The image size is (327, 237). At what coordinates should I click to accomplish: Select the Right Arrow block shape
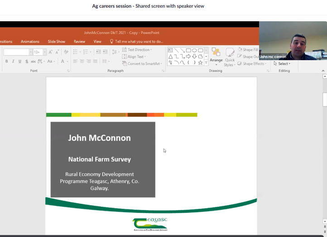click(188, 57)
